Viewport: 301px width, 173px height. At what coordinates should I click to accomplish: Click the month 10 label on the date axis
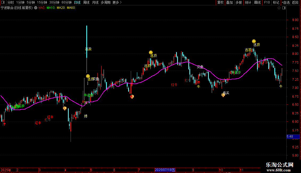tap(221, 170)
